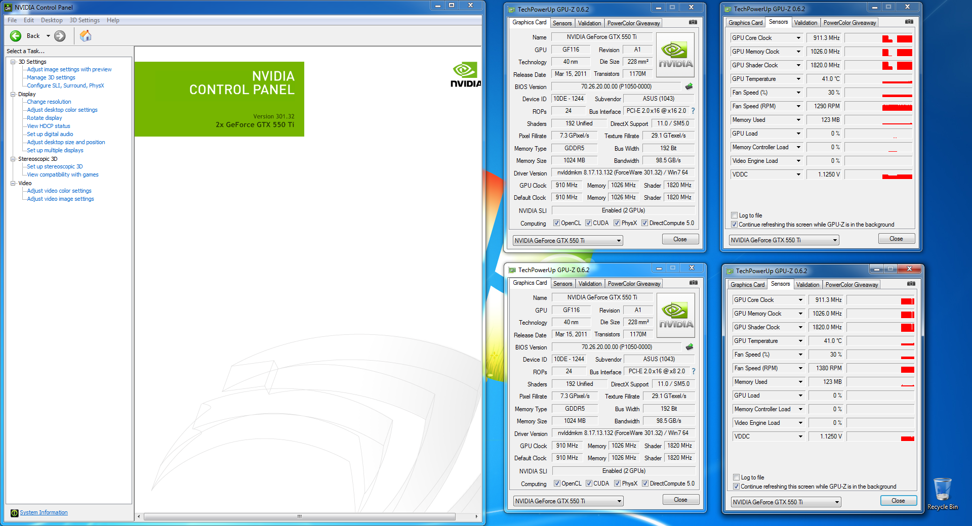The height and width of the screenshot is (526, 972).
Task: Click question mark beside PCI-E x16 @ x8 2.0
Action: [694, 371]
